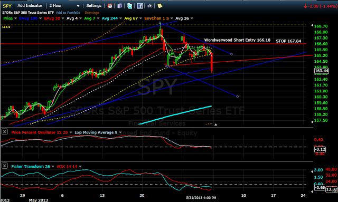The image size is (338, 202).
Task: Open the Avg 36 indicator dropdown
Action: (x=192, y=18)
